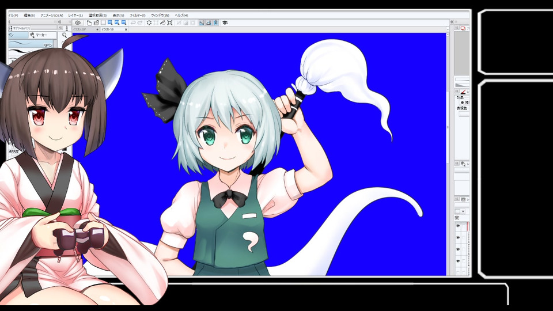Toggle eye of third layer row
Image resolution: width=553 pixels, height=311 pixels.
tap(458, 249)
